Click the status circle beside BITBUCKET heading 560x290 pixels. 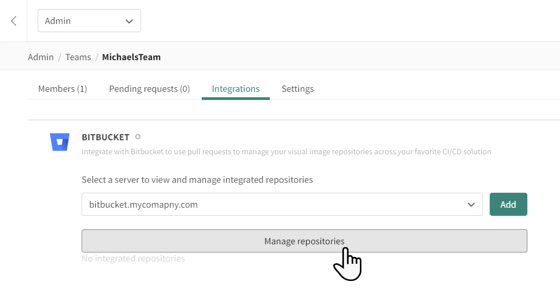click(138, 137)
